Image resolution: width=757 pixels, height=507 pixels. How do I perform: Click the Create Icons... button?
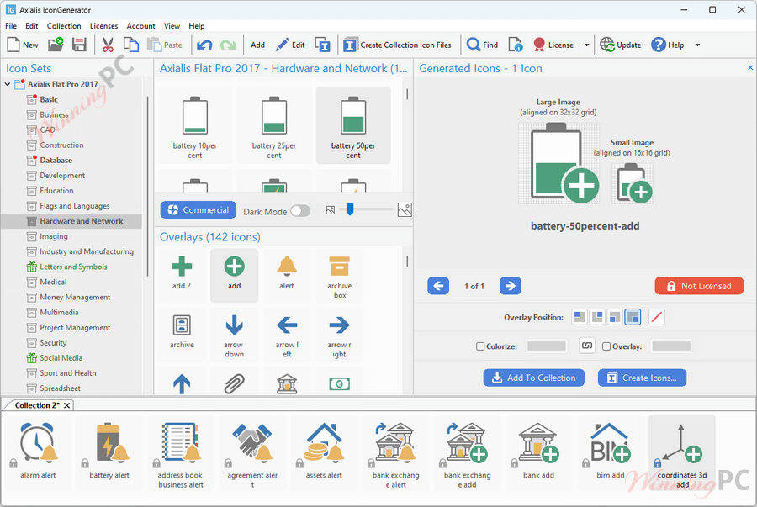tap(642, 378)
